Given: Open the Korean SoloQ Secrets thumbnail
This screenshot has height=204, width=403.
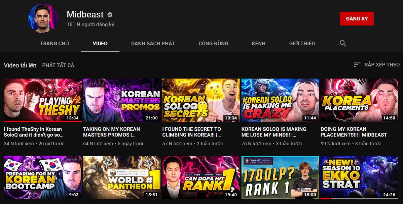Looking at the screenshot, I should (x=201, y=100).
